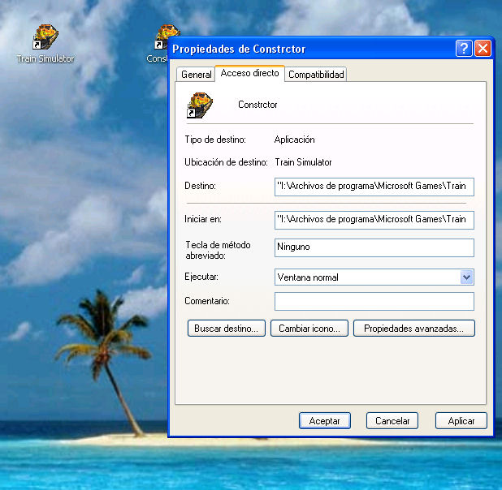The width and height of the screenshot is (502, 490).
Task: Open Propiedades avanzadas settings
Action: click(x=413, y=329)
